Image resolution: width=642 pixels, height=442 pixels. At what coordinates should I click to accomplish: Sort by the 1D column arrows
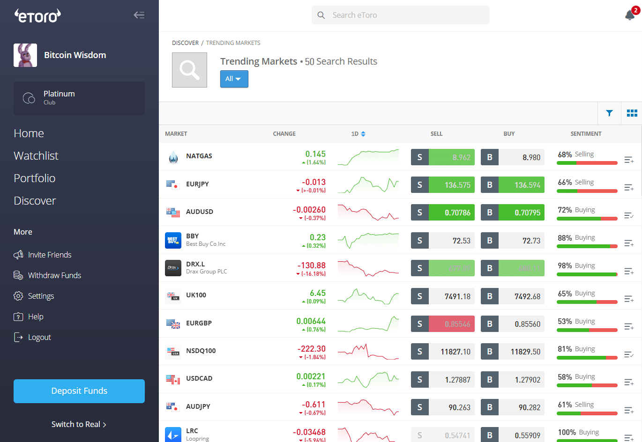(363, 134)
